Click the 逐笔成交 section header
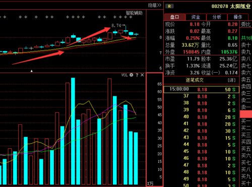252x187 pixels. coord(195,80)
